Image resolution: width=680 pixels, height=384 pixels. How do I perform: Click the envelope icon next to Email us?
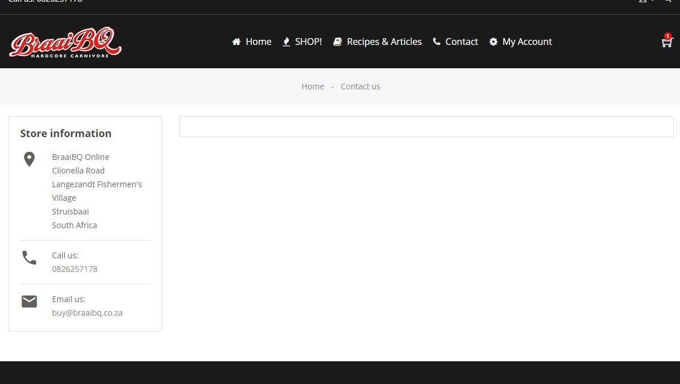(x=29, y=301)
